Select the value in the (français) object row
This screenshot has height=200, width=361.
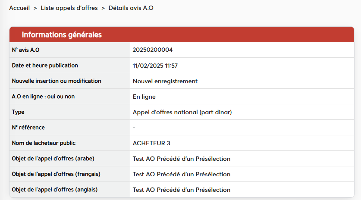click(182, 174)
